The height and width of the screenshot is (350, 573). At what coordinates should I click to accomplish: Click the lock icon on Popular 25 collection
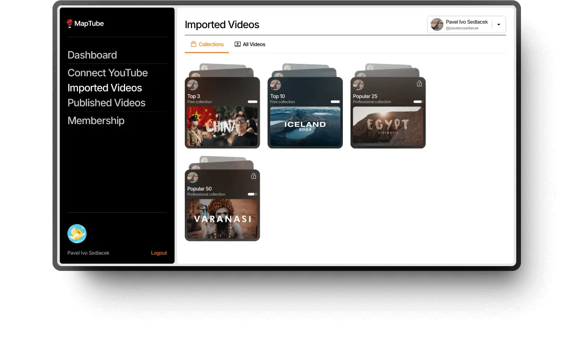pos(419,82)
